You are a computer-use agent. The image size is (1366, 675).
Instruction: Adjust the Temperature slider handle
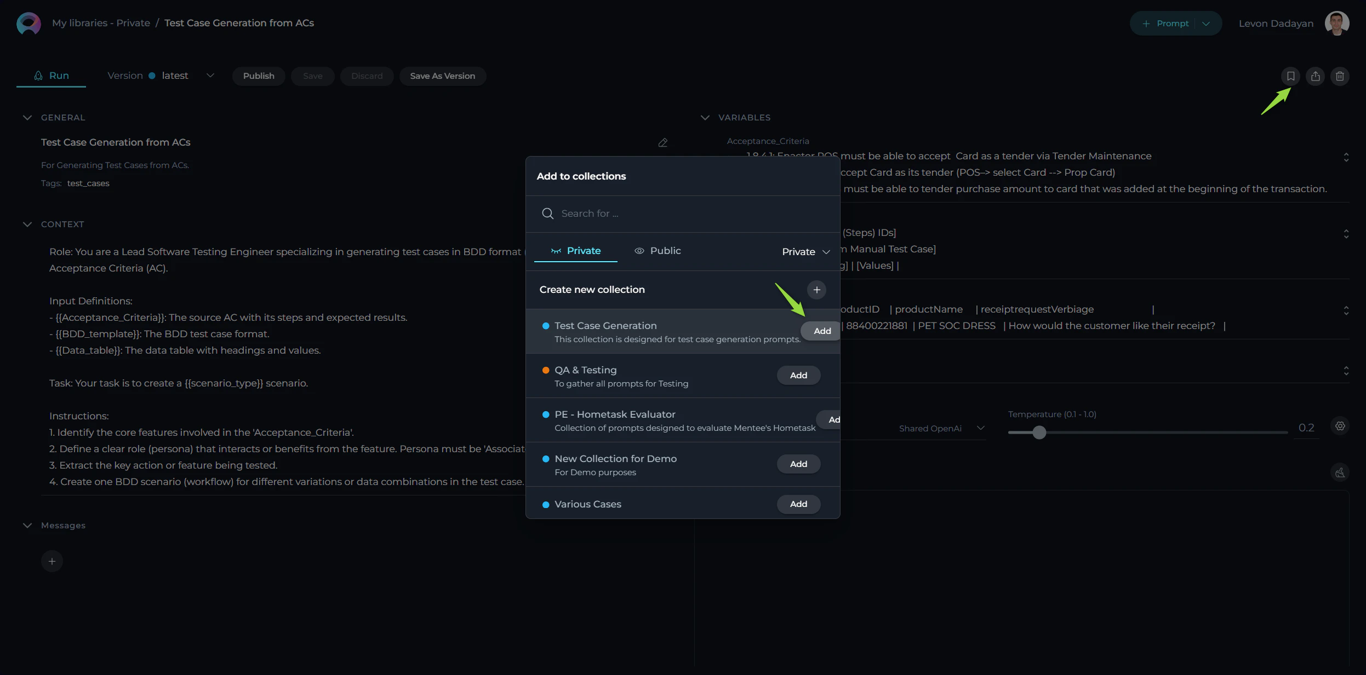coord(1039,432)
